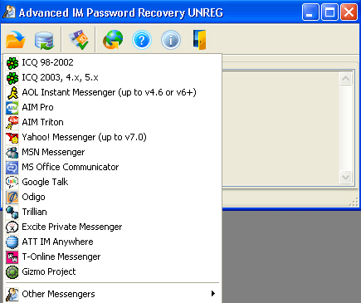Viewport: 361px width, 303px height.
Task: Select Google Talk label
Action: pos(45,182)
